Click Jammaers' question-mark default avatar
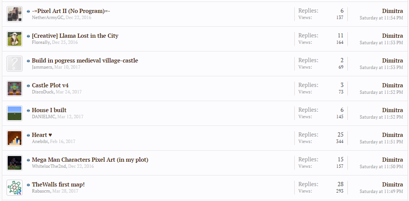 tap(15, 64)
